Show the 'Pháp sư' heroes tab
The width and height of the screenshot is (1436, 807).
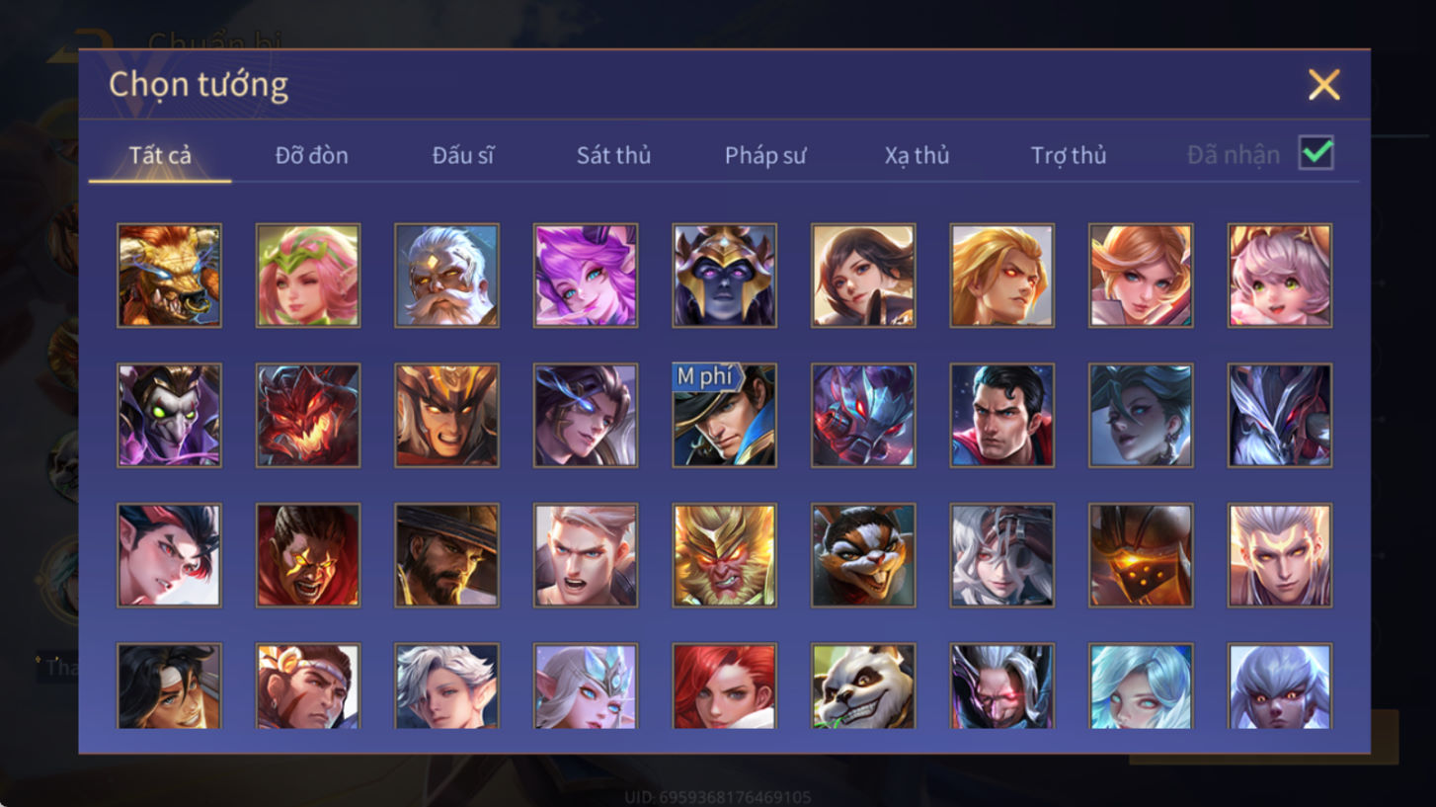coord(765,155)
